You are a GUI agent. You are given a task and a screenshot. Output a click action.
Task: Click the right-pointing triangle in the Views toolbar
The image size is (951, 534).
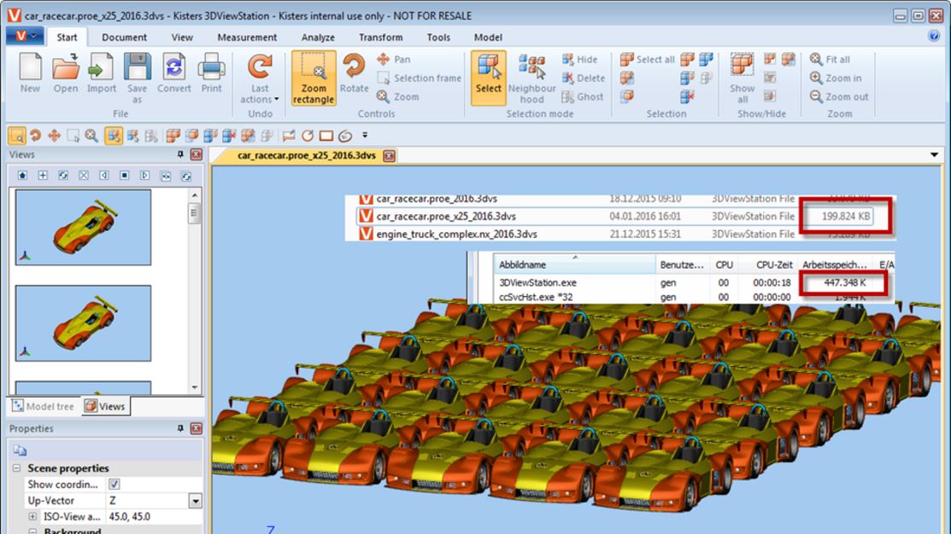pos(145,176)
